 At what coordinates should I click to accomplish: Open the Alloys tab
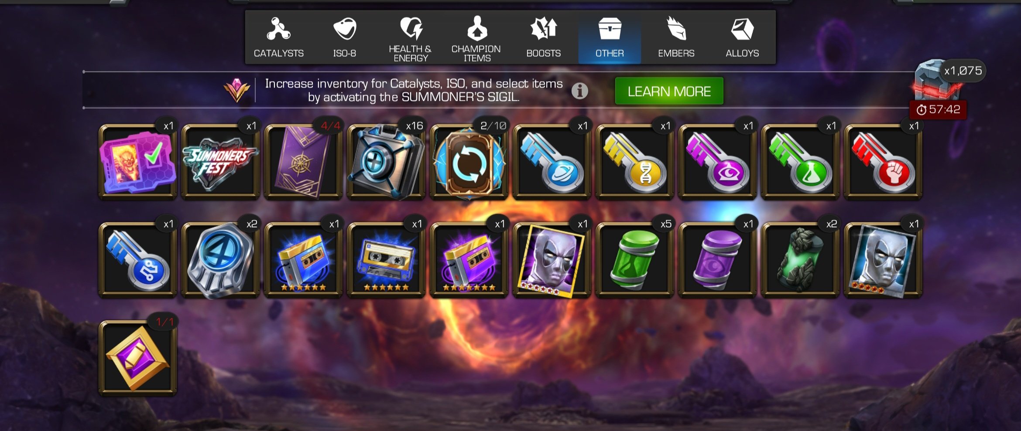[x=742, y=37]
